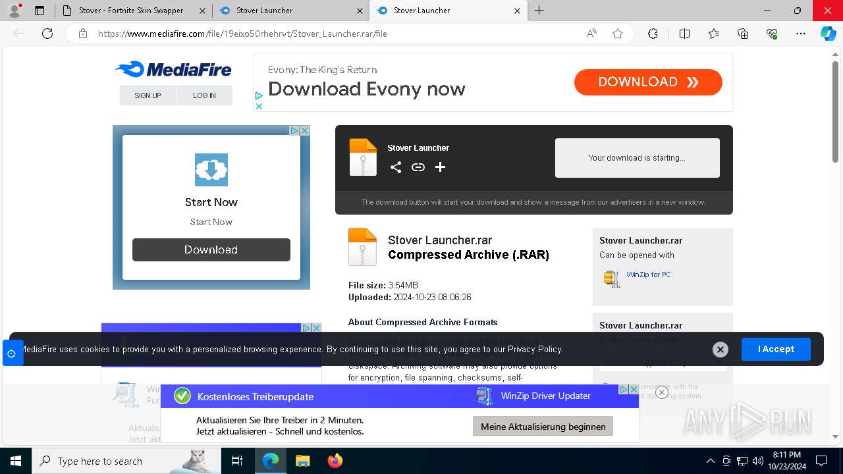Close the Evony ad with small X

point(259,106)
